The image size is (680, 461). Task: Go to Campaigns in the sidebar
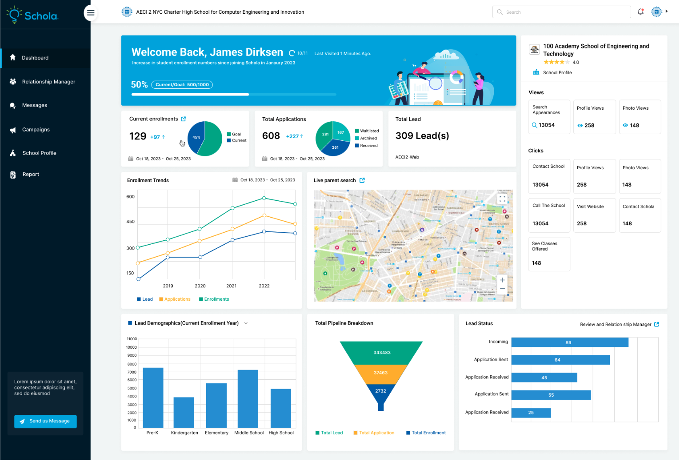point(36,130)
